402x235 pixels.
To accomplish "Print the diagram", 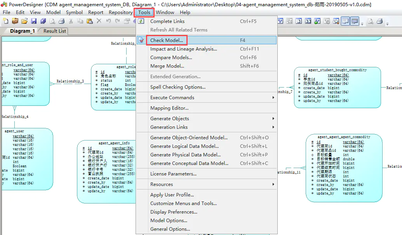I will coord(62,21).
